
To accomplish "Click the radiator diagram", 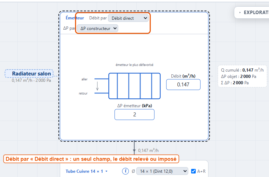I will (134, 86).
